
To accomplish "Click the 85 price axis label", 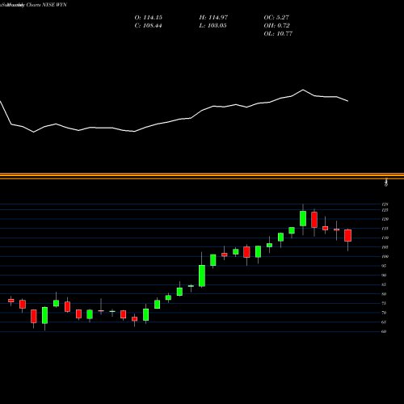I will [384, 284].
